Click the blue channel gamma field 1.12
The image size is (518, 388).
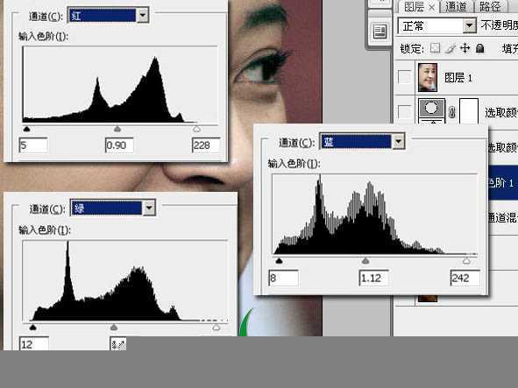point(373,278)
